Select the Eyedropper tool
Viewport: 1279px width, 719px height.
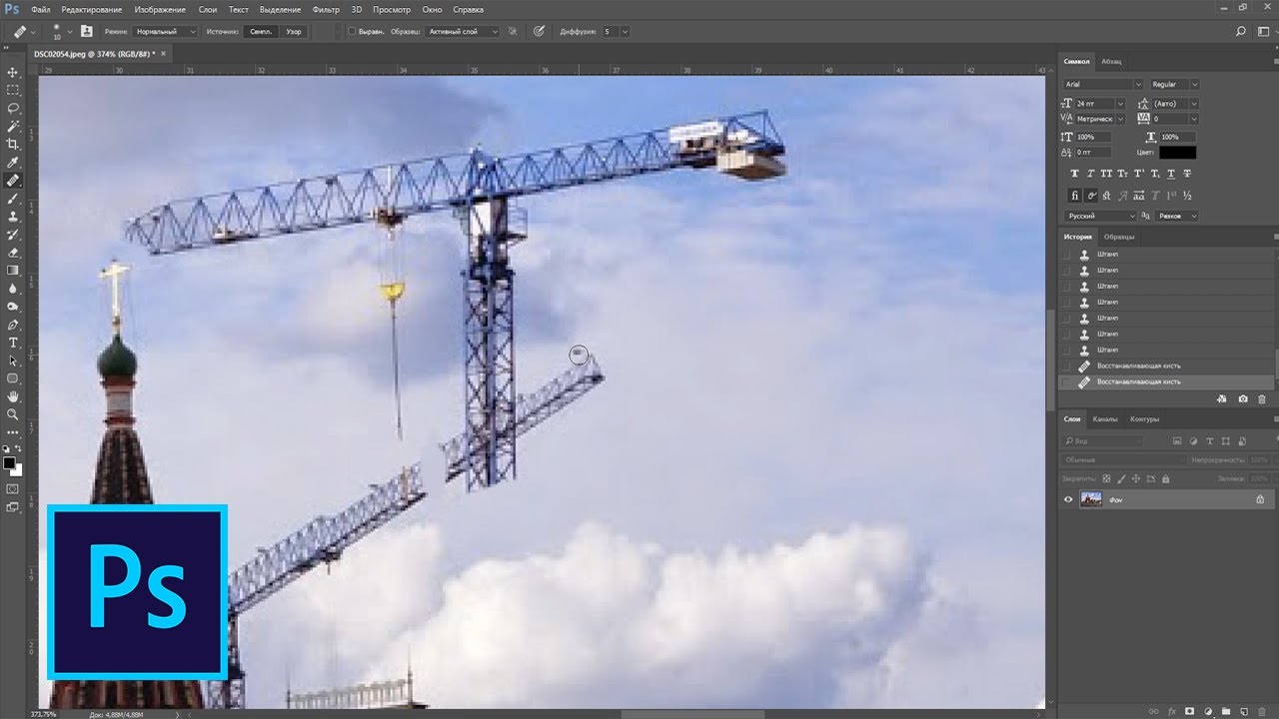[x=13, y=163]
